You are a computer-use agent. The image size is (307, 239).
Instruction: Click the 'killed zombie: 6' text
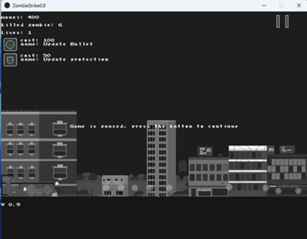tap(32, 25)
